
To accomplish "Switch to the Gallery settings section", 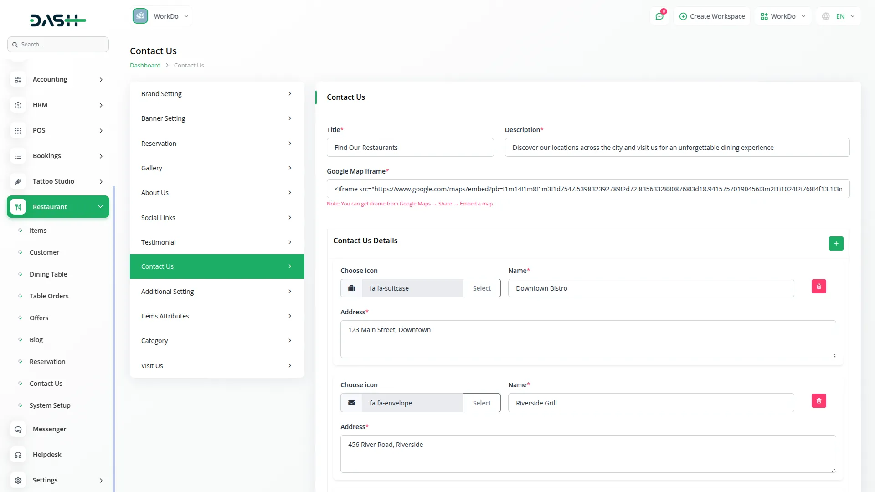I will pos(216,168).
